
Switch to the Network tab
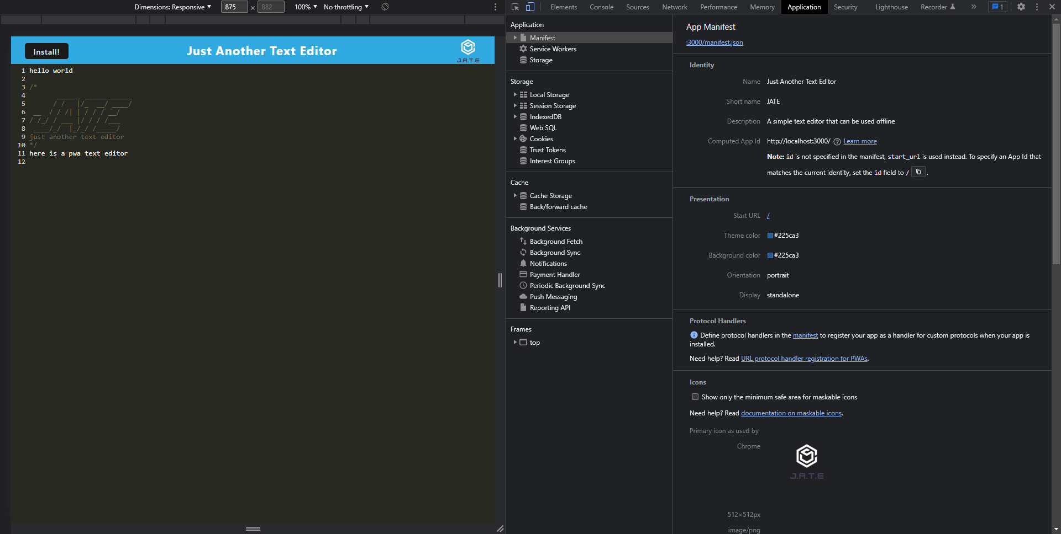pos(674,7)
